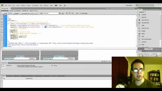Viewport: 162px width, 91px height.
Task: Select the VALIDATION panel tab
Action: pyautogui.click(x=16, y=76)
